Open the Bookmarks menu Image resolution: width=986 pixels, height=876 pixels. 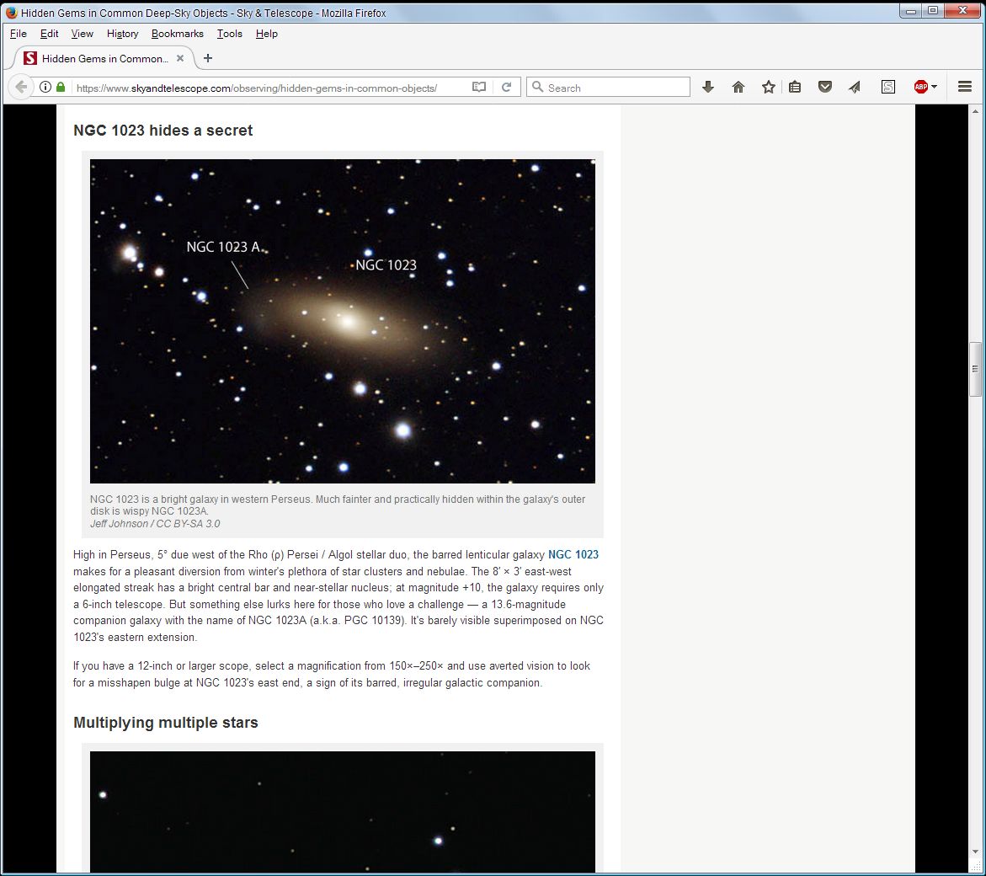point(177,34)
